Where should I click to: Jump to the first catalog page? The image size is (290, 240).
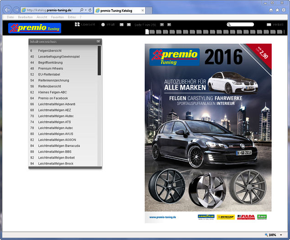tap(121, 25)
